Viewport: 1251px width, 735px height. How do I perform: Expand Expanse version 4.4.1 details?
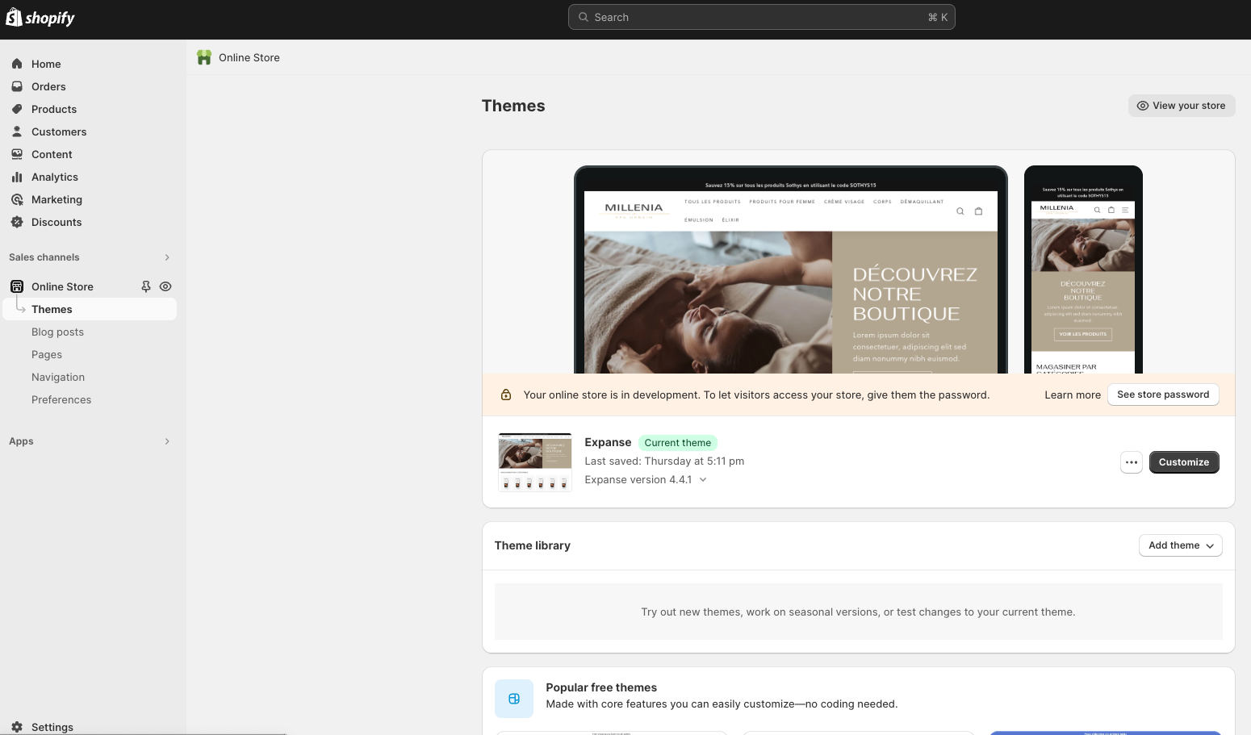pyautogui.click(x=703, y=480)
